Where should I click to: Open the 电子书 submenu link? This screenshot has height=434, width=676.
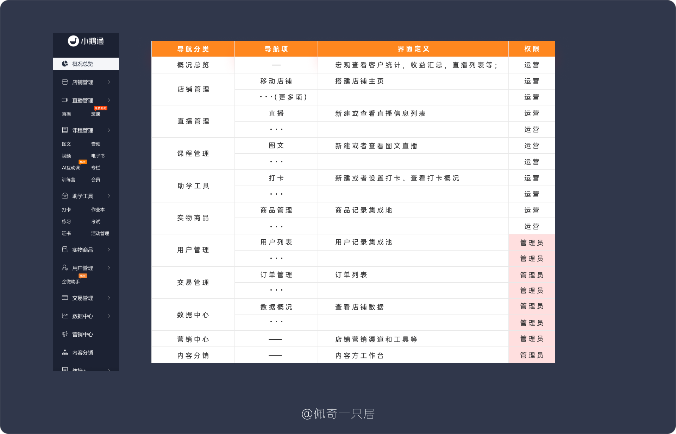(98, 156)
